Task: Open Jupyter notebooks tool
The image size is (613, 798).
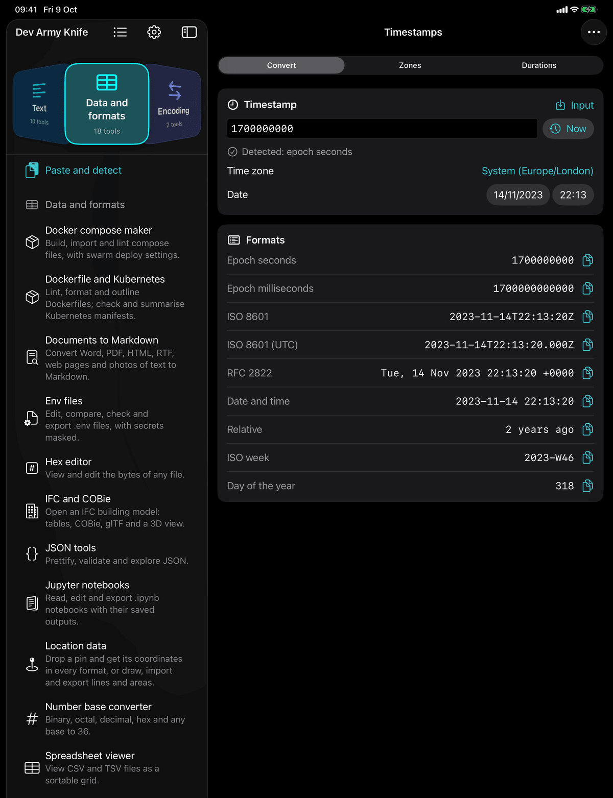Action: (x=107, y=603)
